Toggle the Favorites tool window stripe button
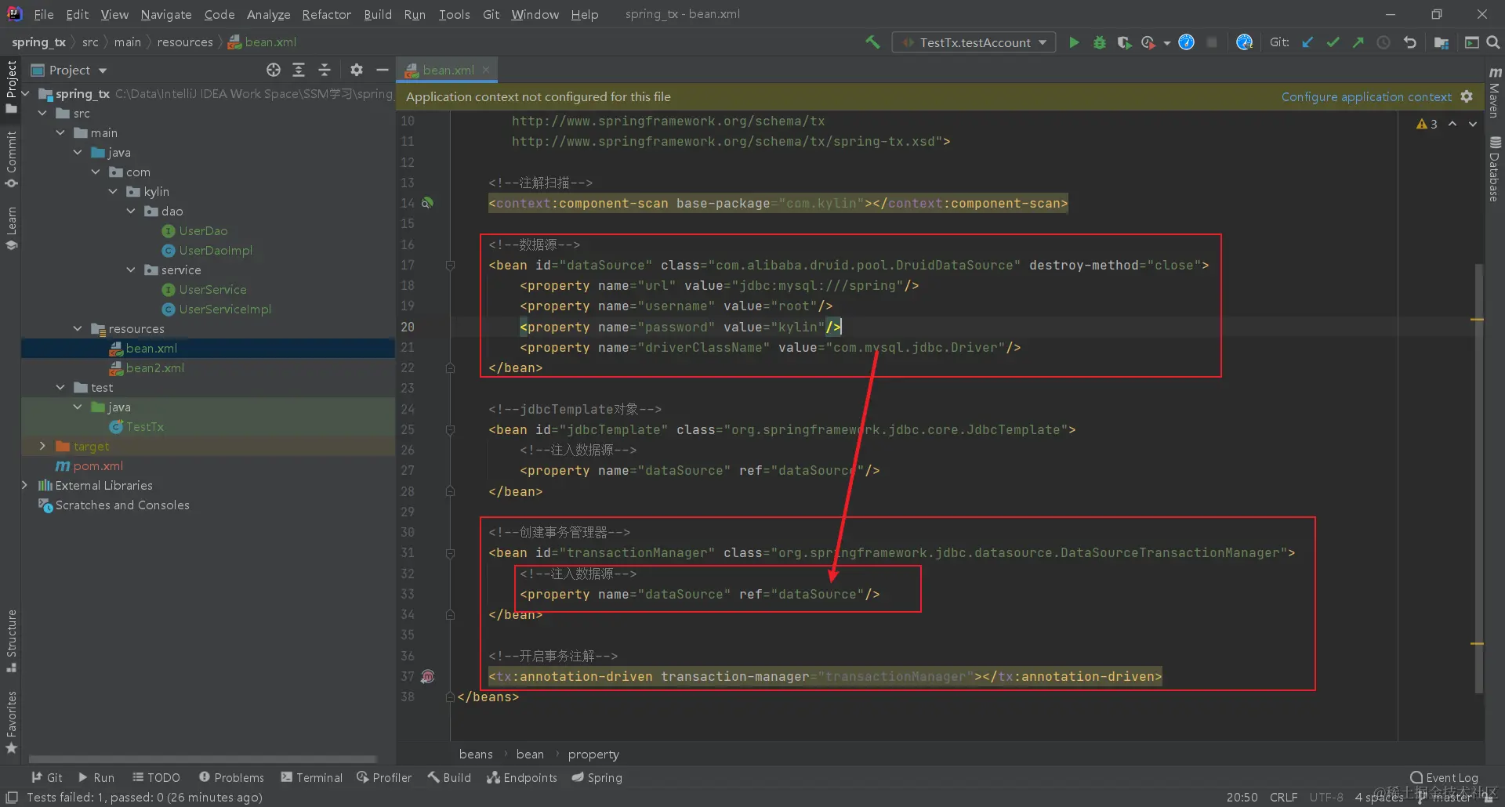Screen dimensions: 1505x807 (11, 722)
